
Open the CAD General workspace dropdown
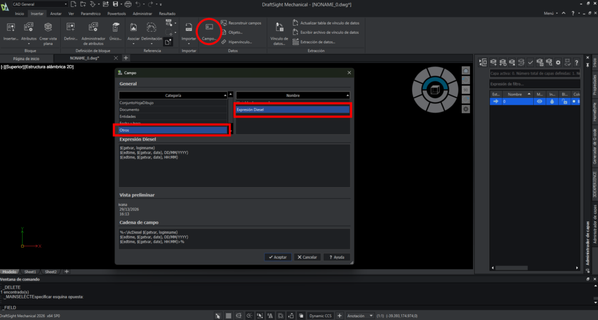40,4
